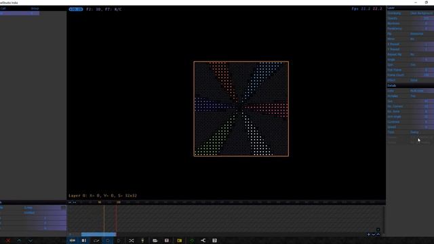Click the 'F2: 3D, F7: A/C' hint text
Screen dimensions: 434x244
click(x=104, y=9)
